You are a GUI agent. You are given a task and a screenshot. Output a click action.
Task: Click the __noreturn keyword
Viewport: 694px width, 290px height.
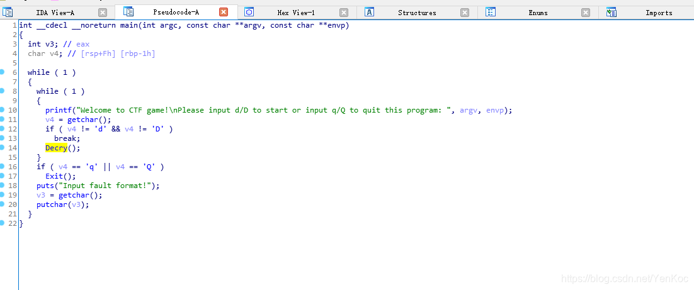[94, 25]
